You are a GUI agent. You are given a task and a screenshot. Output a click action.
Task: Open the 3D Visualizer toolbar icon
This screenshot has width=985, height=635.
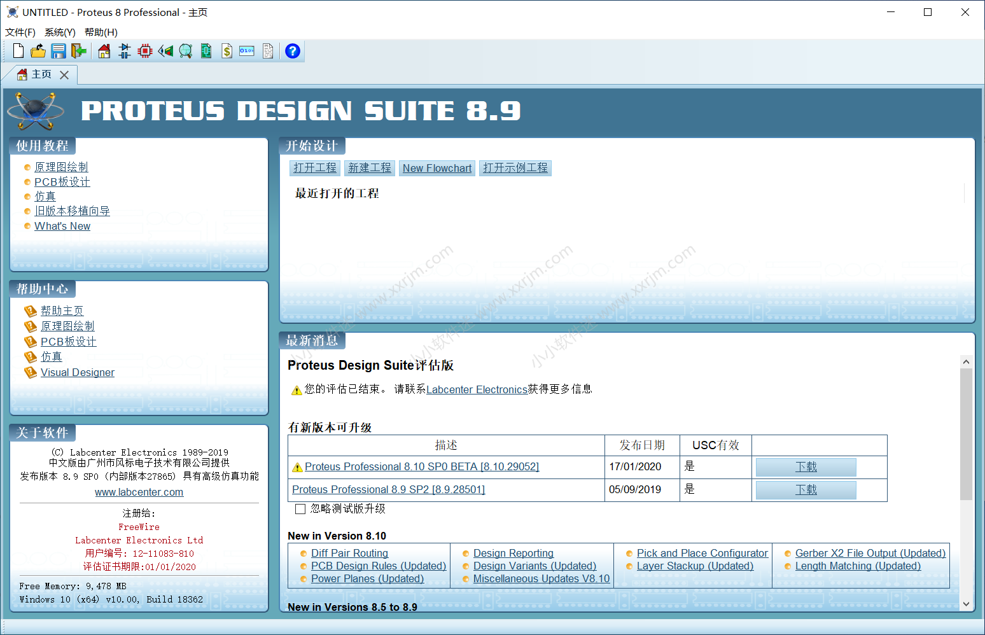[x=165, y=51]
